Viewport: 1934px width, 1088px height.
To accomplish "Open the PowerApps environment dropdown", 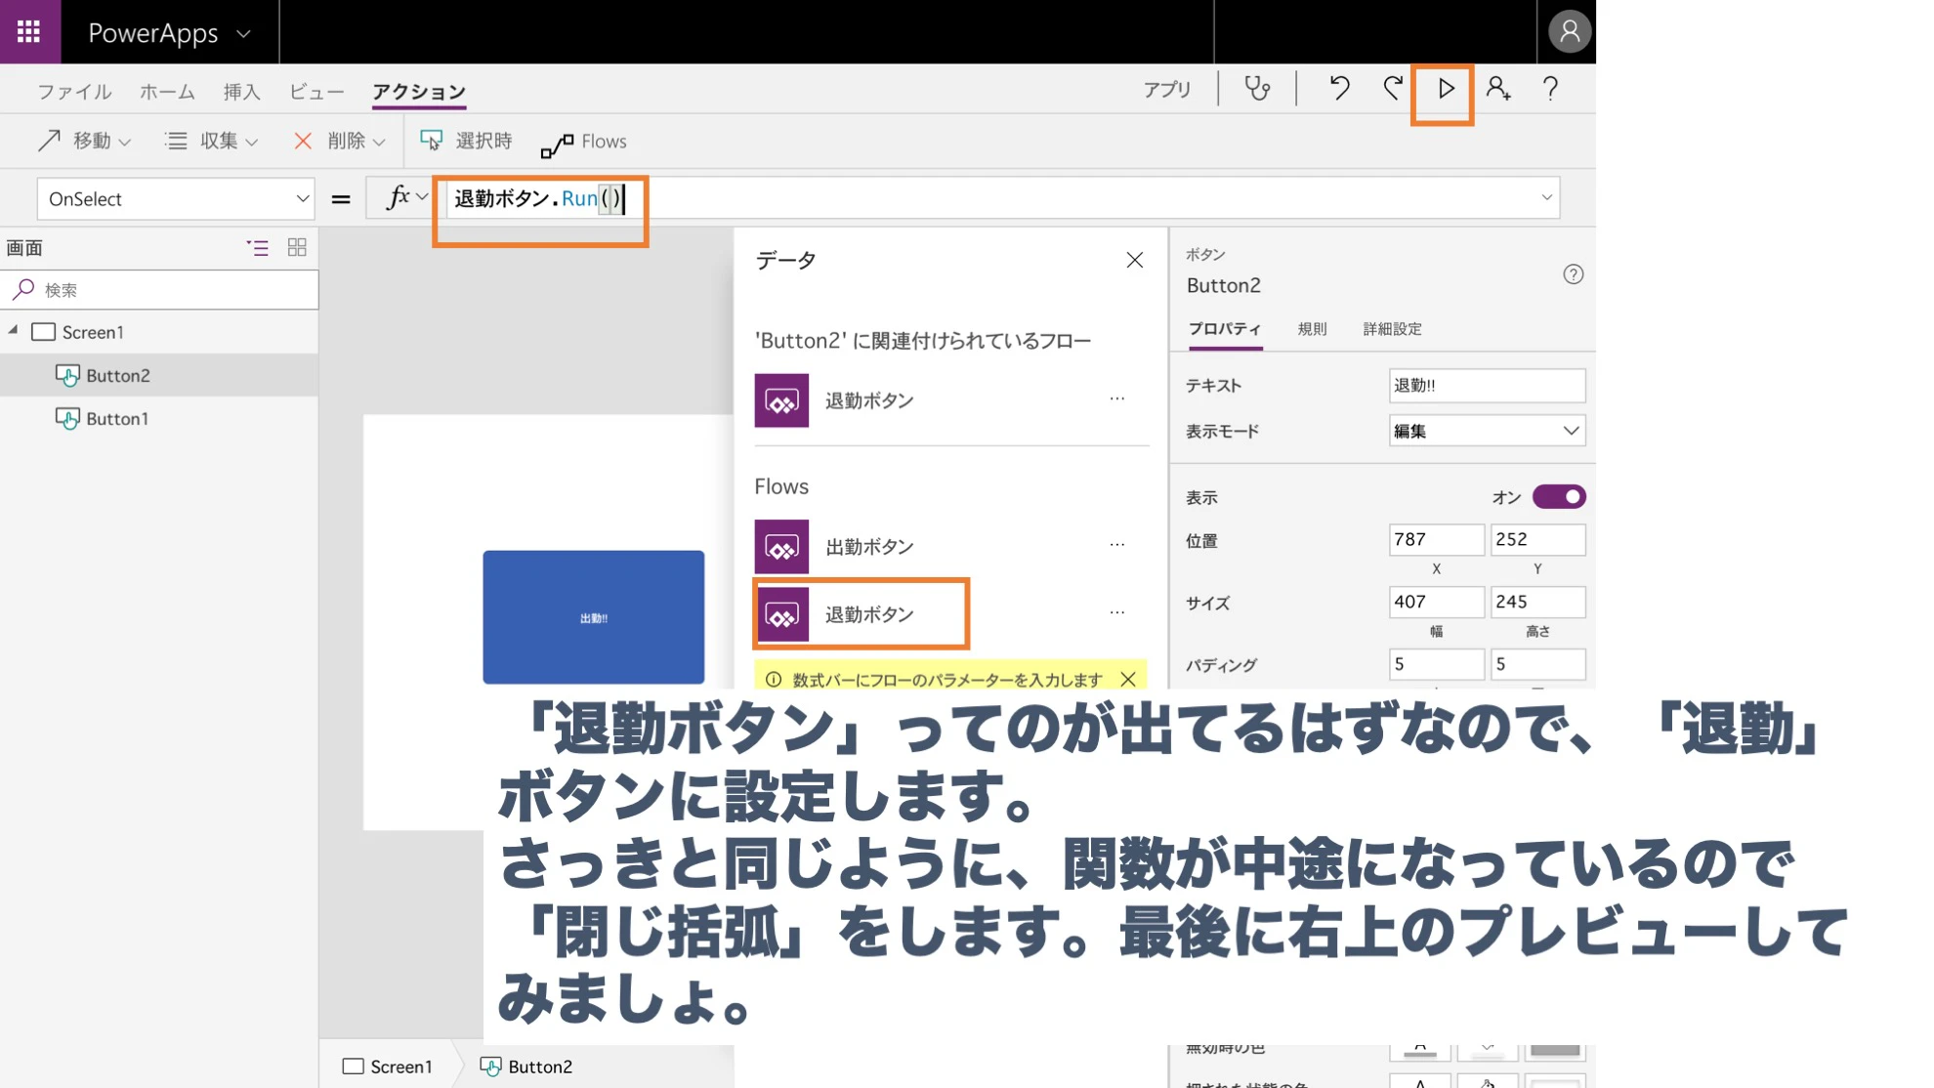I will click(x=244, y=33).
